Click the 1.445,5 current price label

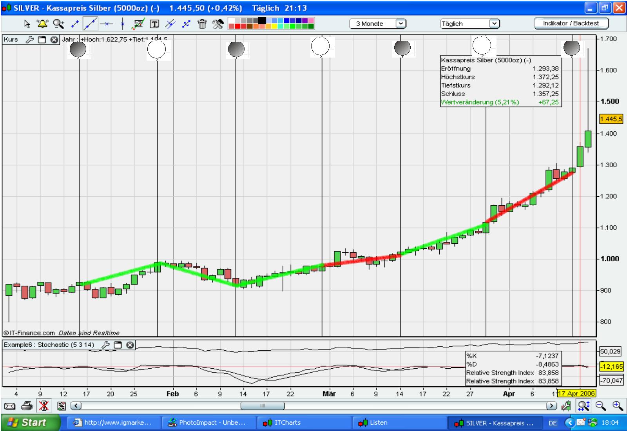tap(611, 119)
